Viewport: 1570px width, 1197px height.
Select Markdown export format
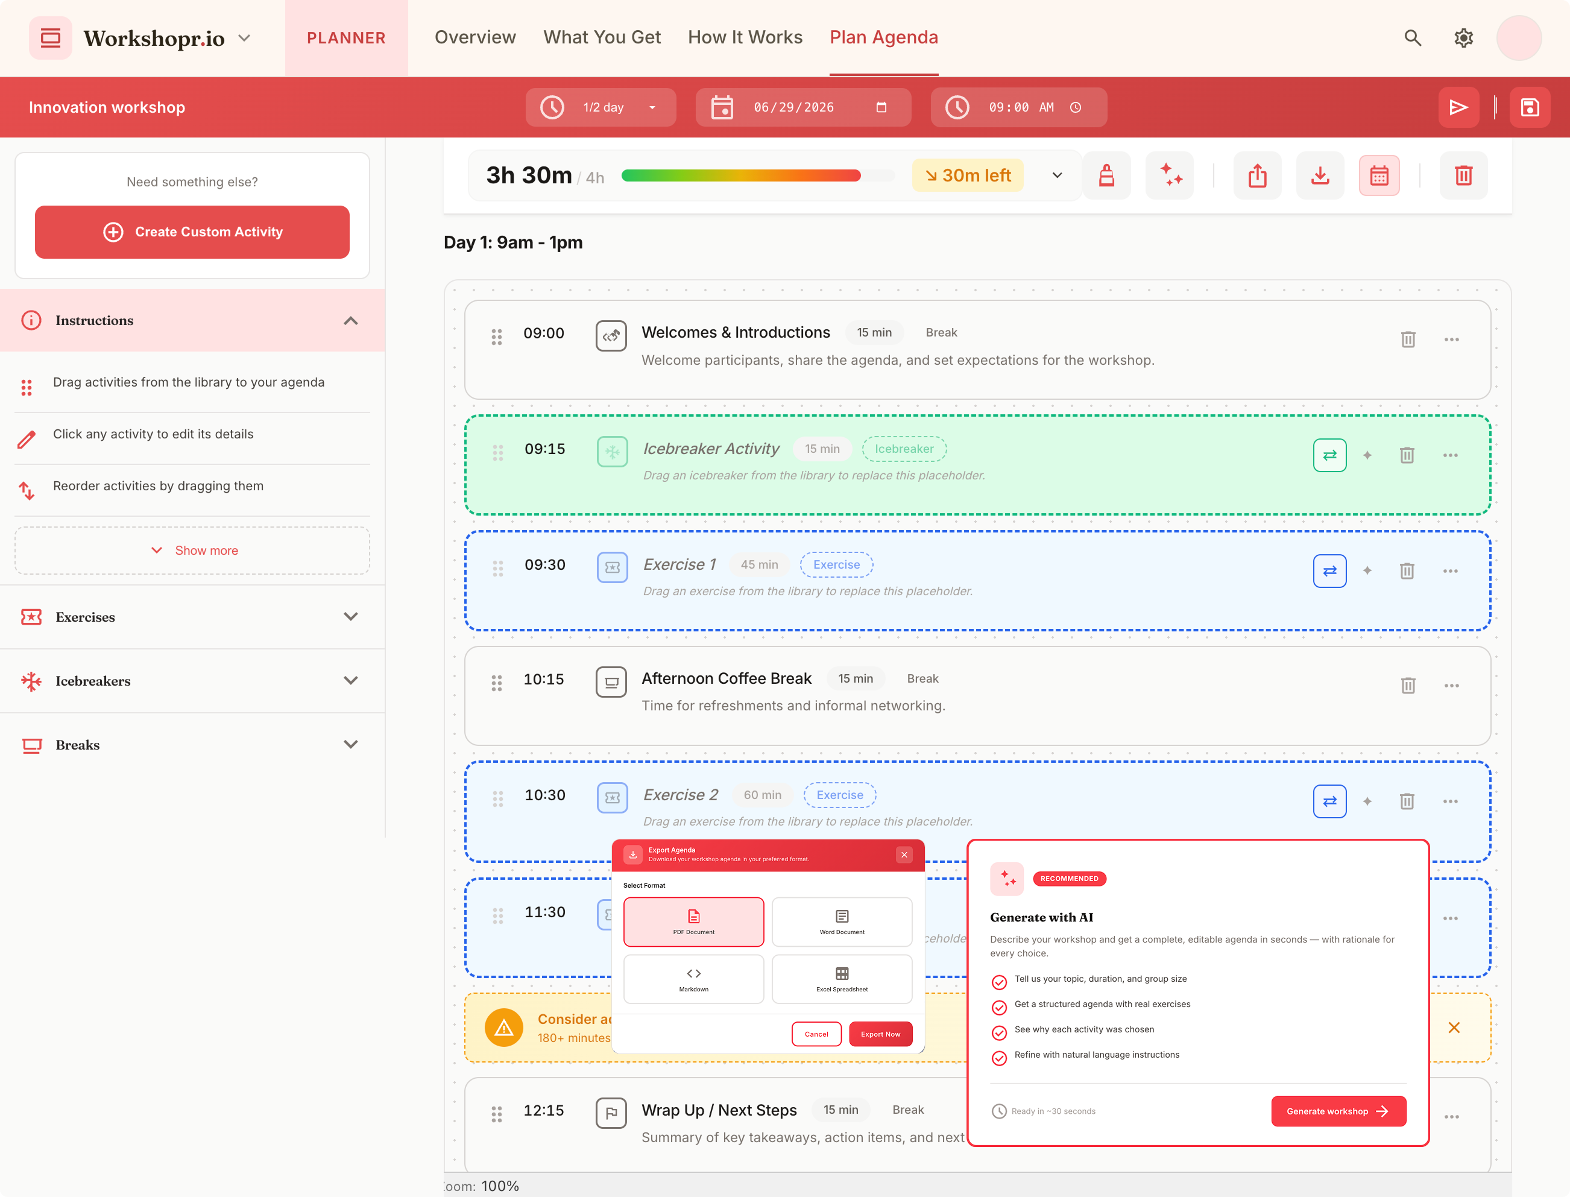(x=693, y=979)
